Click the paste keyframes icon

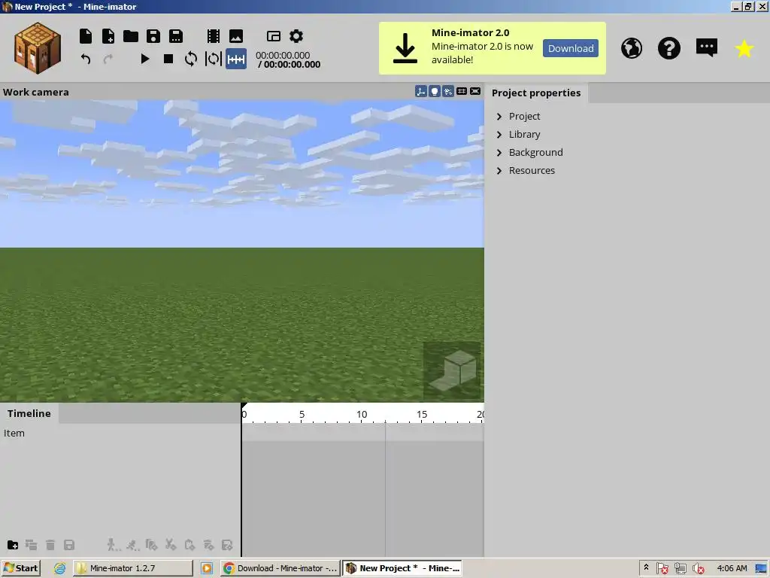click(189, 545)
